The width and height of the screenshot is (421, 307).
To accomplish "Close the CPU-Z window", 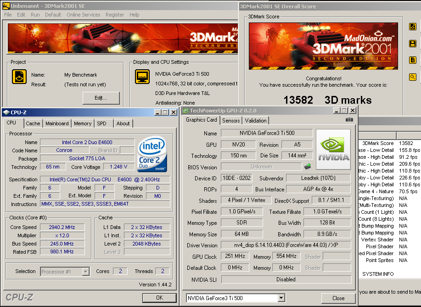I will pyautogui.click(x=174, y=112).
